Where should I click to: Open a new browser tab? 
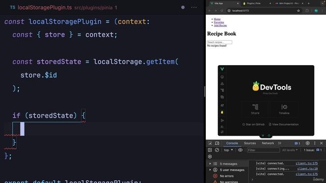coord(309,4)
